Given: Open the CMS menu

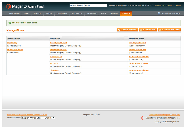Looking at the screenshot, I should 103,13.
